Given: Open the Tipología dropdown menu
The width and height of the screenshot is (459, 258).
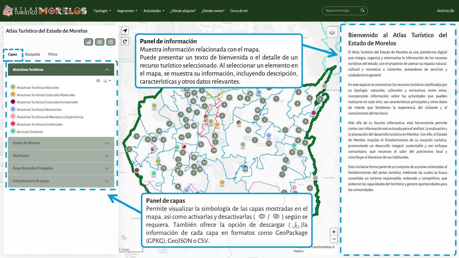Looking at the screenshot, I should tap(102, 11).
